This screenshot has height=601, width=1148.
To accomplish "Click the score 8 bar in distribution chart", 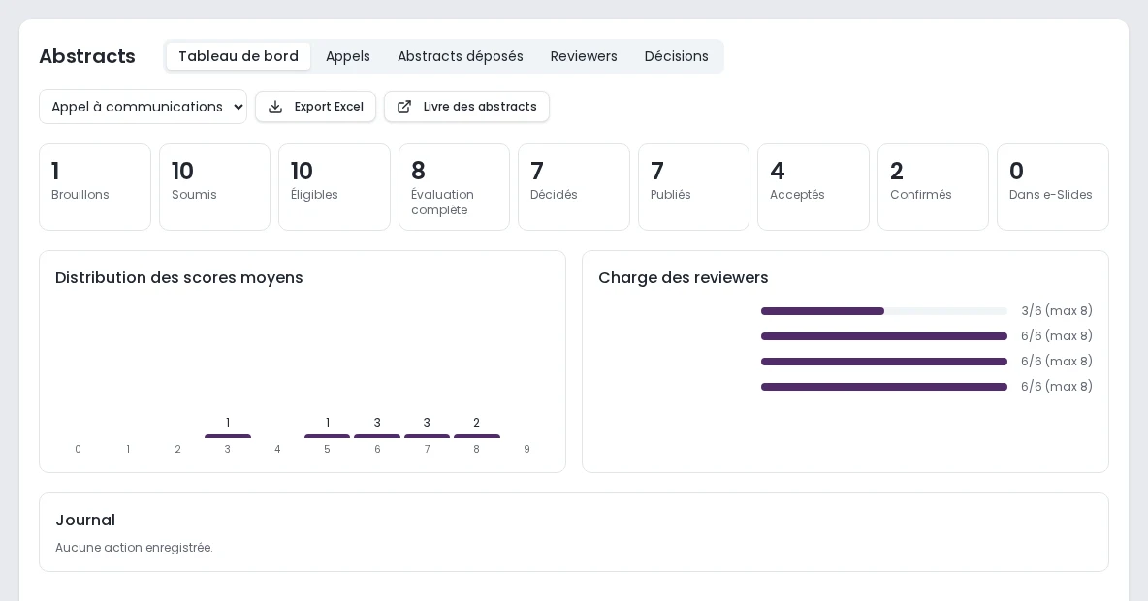I will pos(477,436).
